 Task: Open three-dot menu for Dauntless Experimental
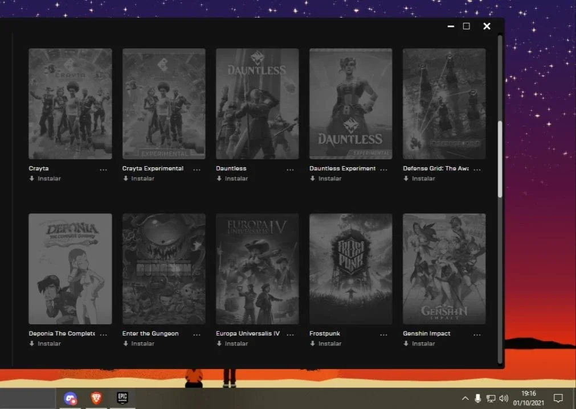click(x=383, y=170)
